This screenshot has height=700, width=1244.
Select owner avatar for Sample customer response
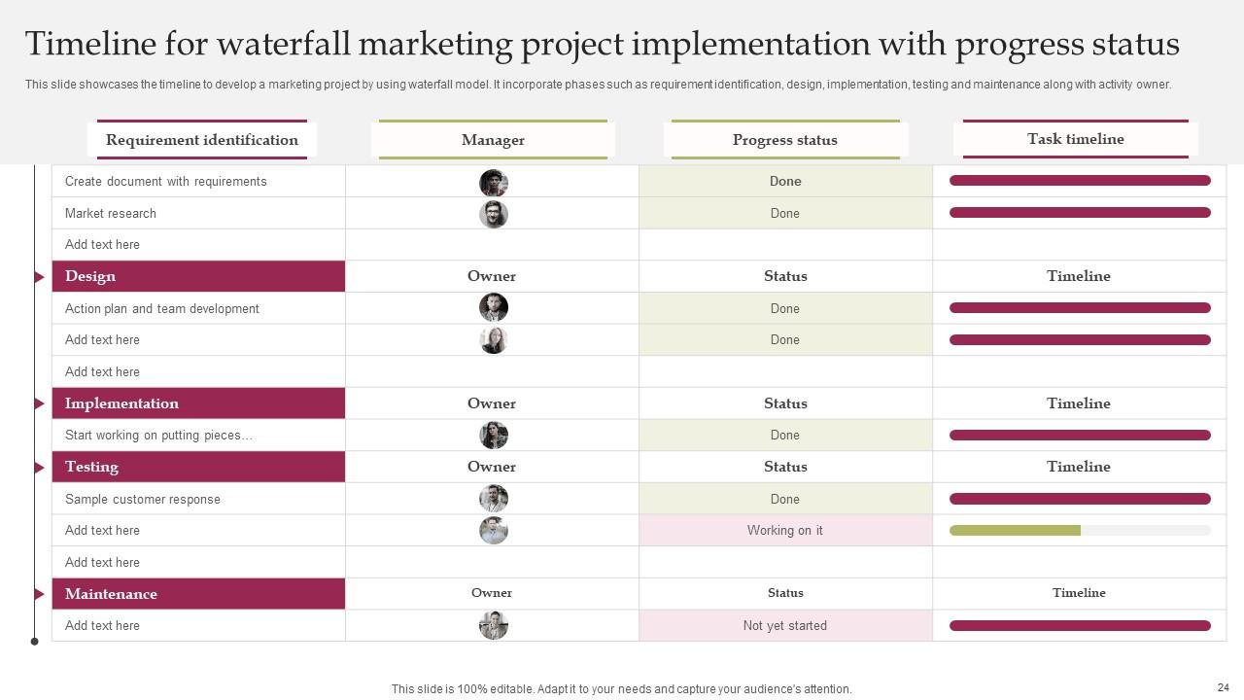pyautogui.click(x=494, y=499)
